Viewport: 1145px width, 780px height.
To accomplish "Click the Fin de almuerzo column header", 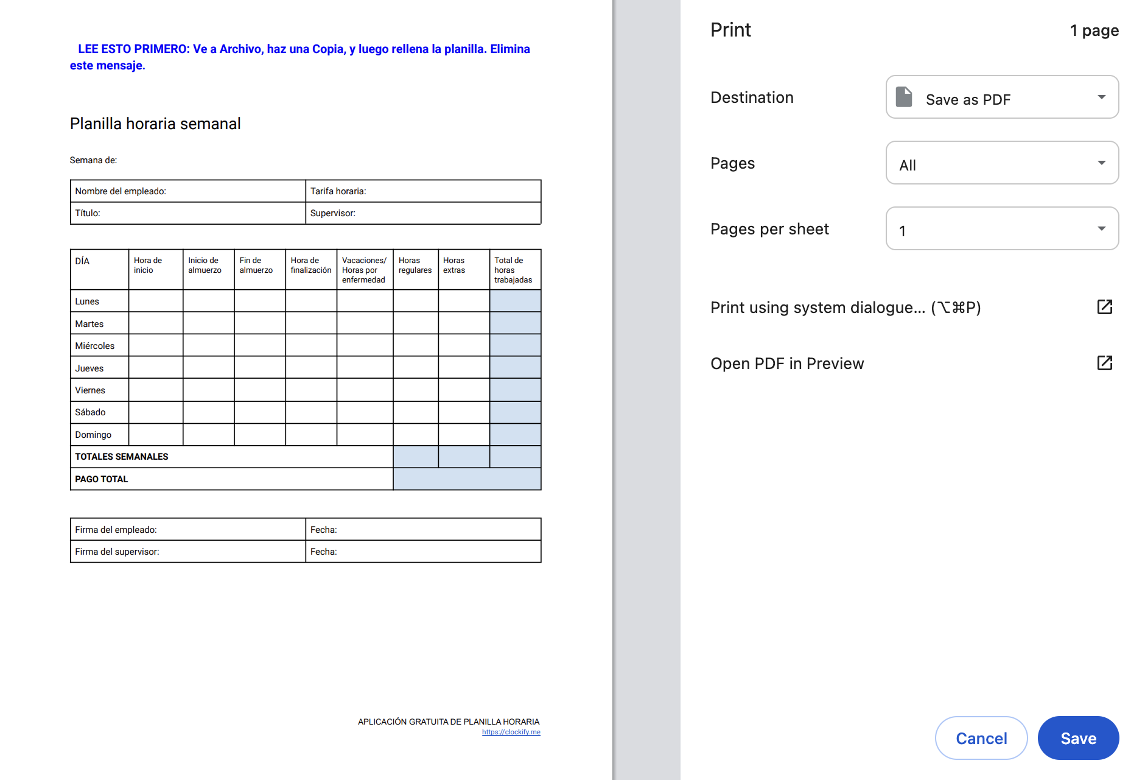I will coord(259,269).
